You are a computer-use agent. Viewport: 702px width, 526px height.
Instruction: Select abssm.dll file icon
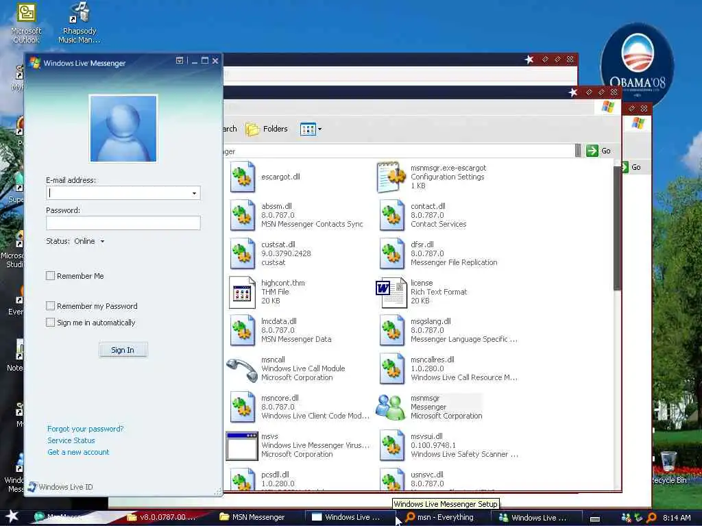pyautogui.click(x=242, y=215)
